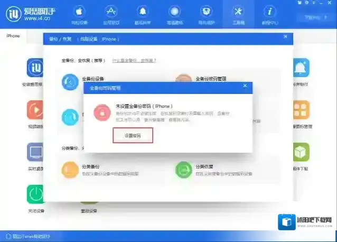337x242 pixels.
Task: Click the skin shirt icon in title bar
Action: click(299, 3)
